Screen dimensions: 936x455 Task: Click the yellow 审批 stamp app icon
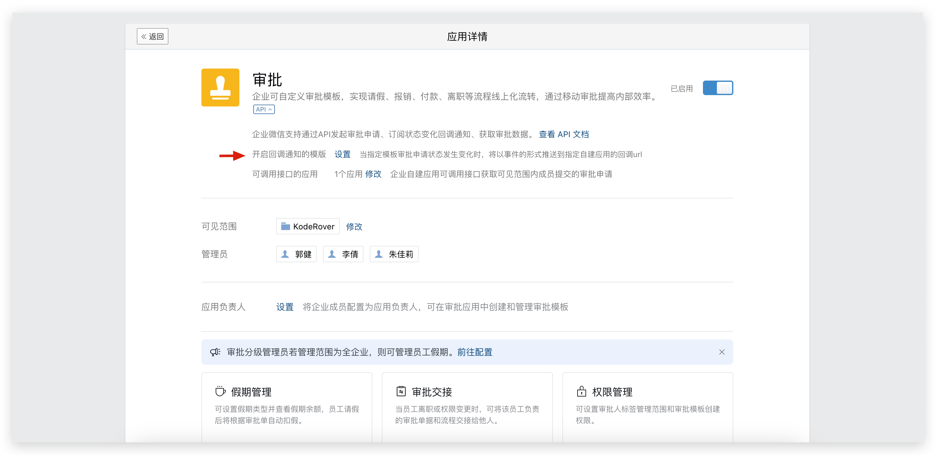[220, 88]
